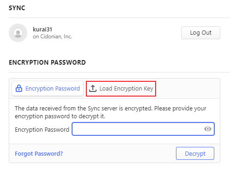The image size is (230, 170).
Task: Click the user avatar icon
Action: [18, 33]
